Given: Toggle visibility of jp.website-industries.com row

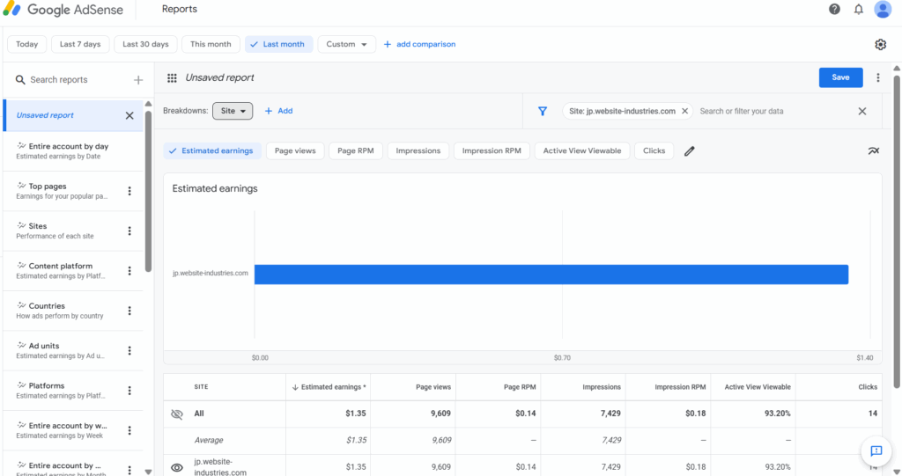Looking at the screenshot, I should (x=177, y=467).
